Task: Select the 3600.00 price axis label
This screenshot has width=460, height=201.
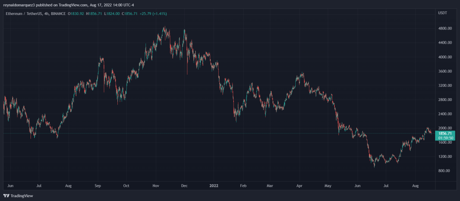Action: [444, 71]
